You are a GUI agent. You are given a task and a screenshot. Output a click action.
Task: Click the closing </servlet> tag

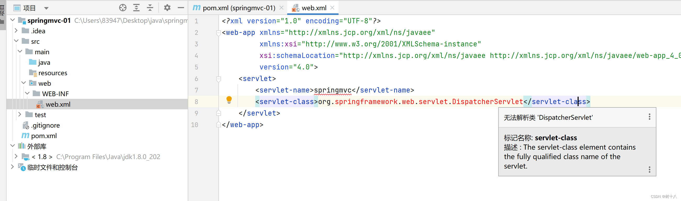click(259, 113)
